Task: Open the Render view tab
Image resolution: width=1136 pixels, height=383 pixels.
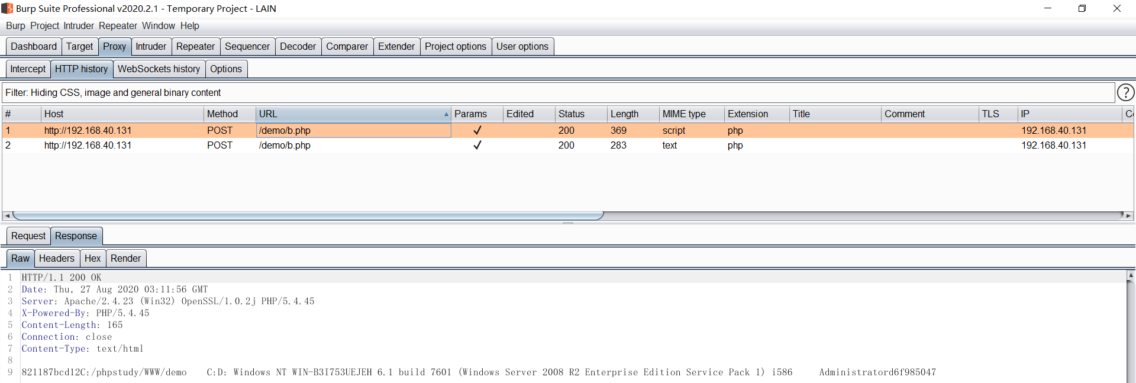Action: click(x=125, y=258)
